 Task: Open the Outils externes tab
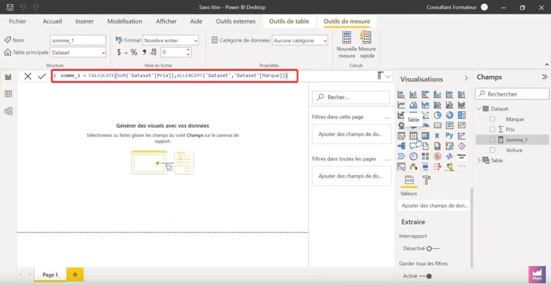tap(236, 22)
